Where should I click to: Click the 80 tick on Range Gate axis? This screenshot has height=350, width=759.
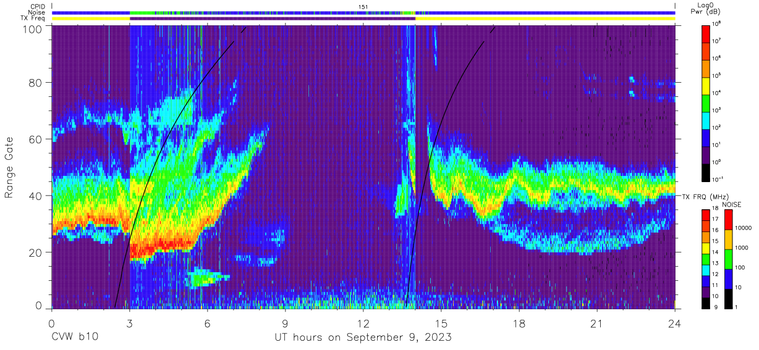click(x=36, y=83)
